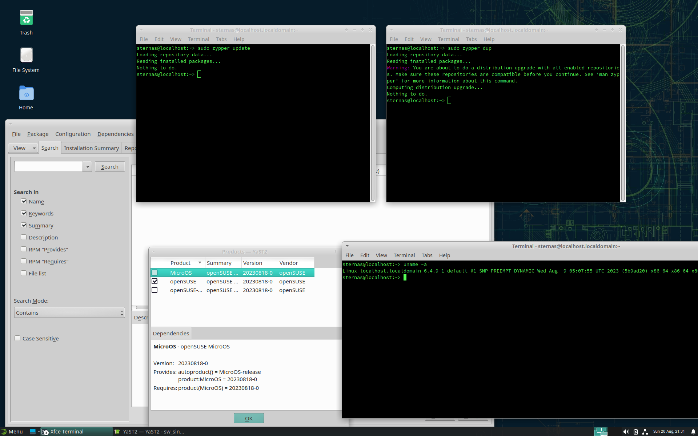This screenshot has height=436, width=698.
Task: Toggle the Keywords search checkbox
Action: click(x=24, y=213)
